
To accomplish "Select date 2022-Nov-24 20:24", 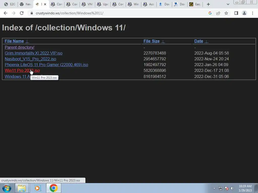I will pos(211,59).
